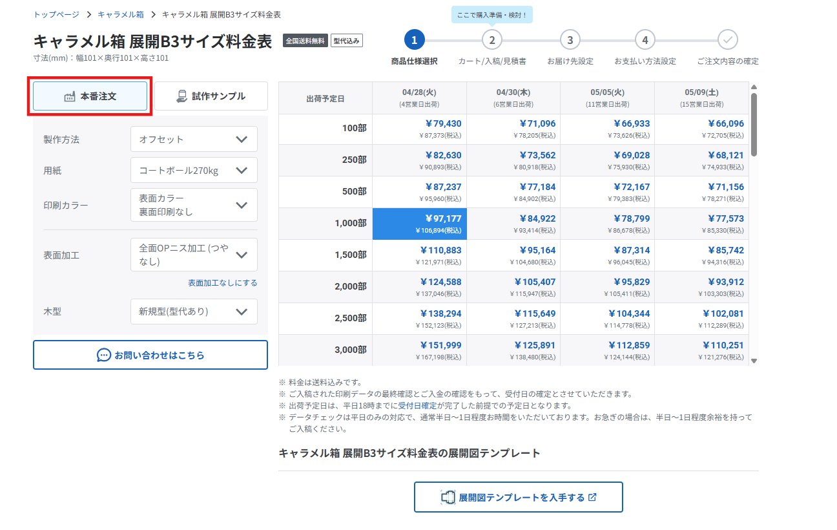Select the 本番注文 tab

[90, 96]
